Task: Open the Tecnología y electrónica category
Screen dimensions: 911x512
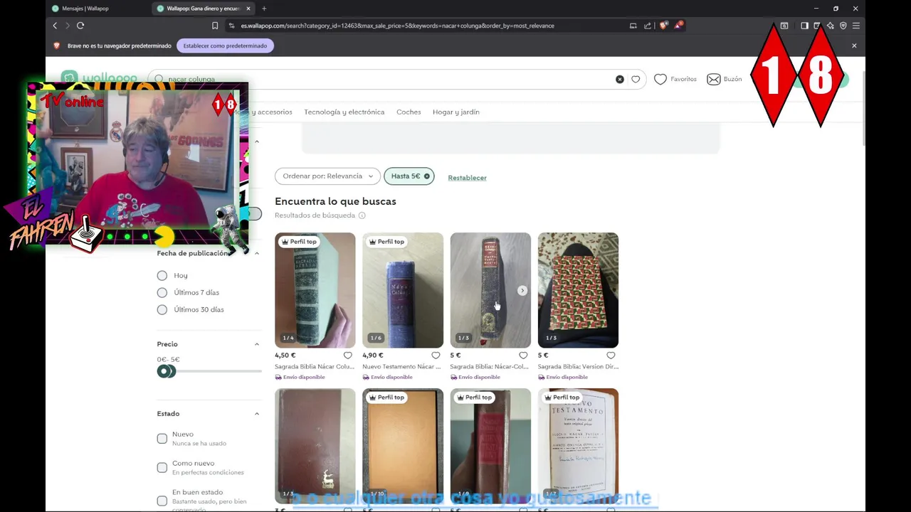Action: [344, 112]
